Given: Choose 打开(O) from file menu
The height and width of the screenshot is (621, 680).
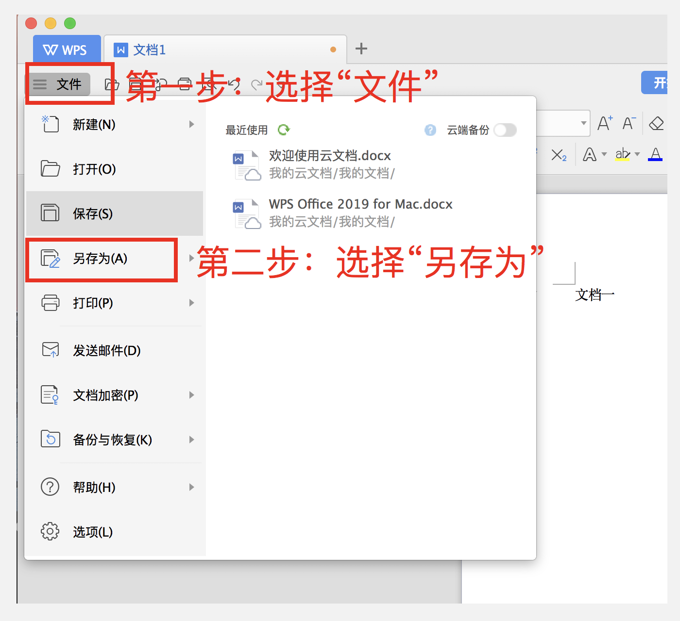Looking at the screenshot, I should (115, 169).
